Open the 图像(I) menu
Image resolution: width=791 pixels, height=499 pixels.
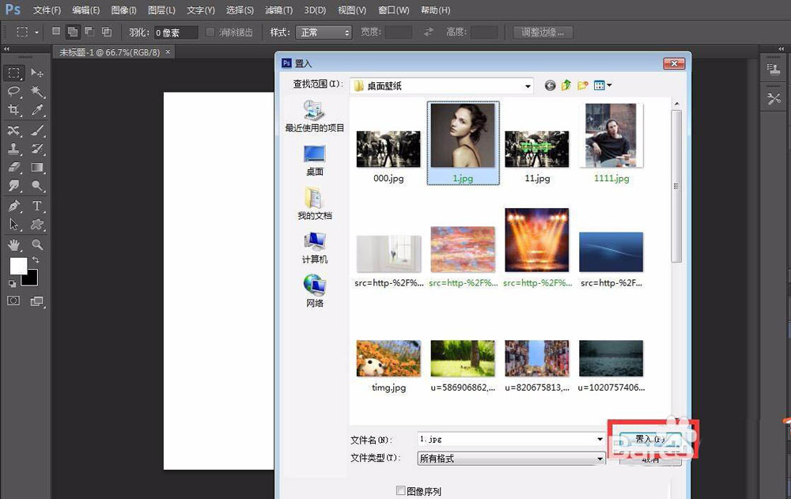(x=123, y=10)
